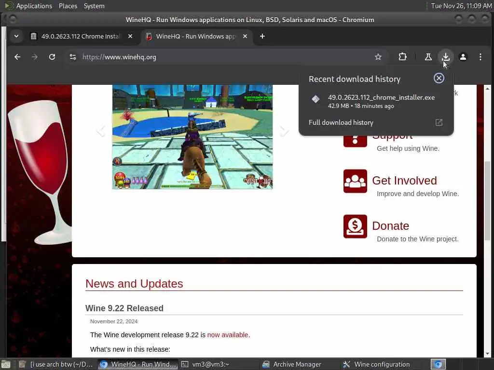Open 49.0.2623.112_chrome_installer.exe download entry

[376, 101]
